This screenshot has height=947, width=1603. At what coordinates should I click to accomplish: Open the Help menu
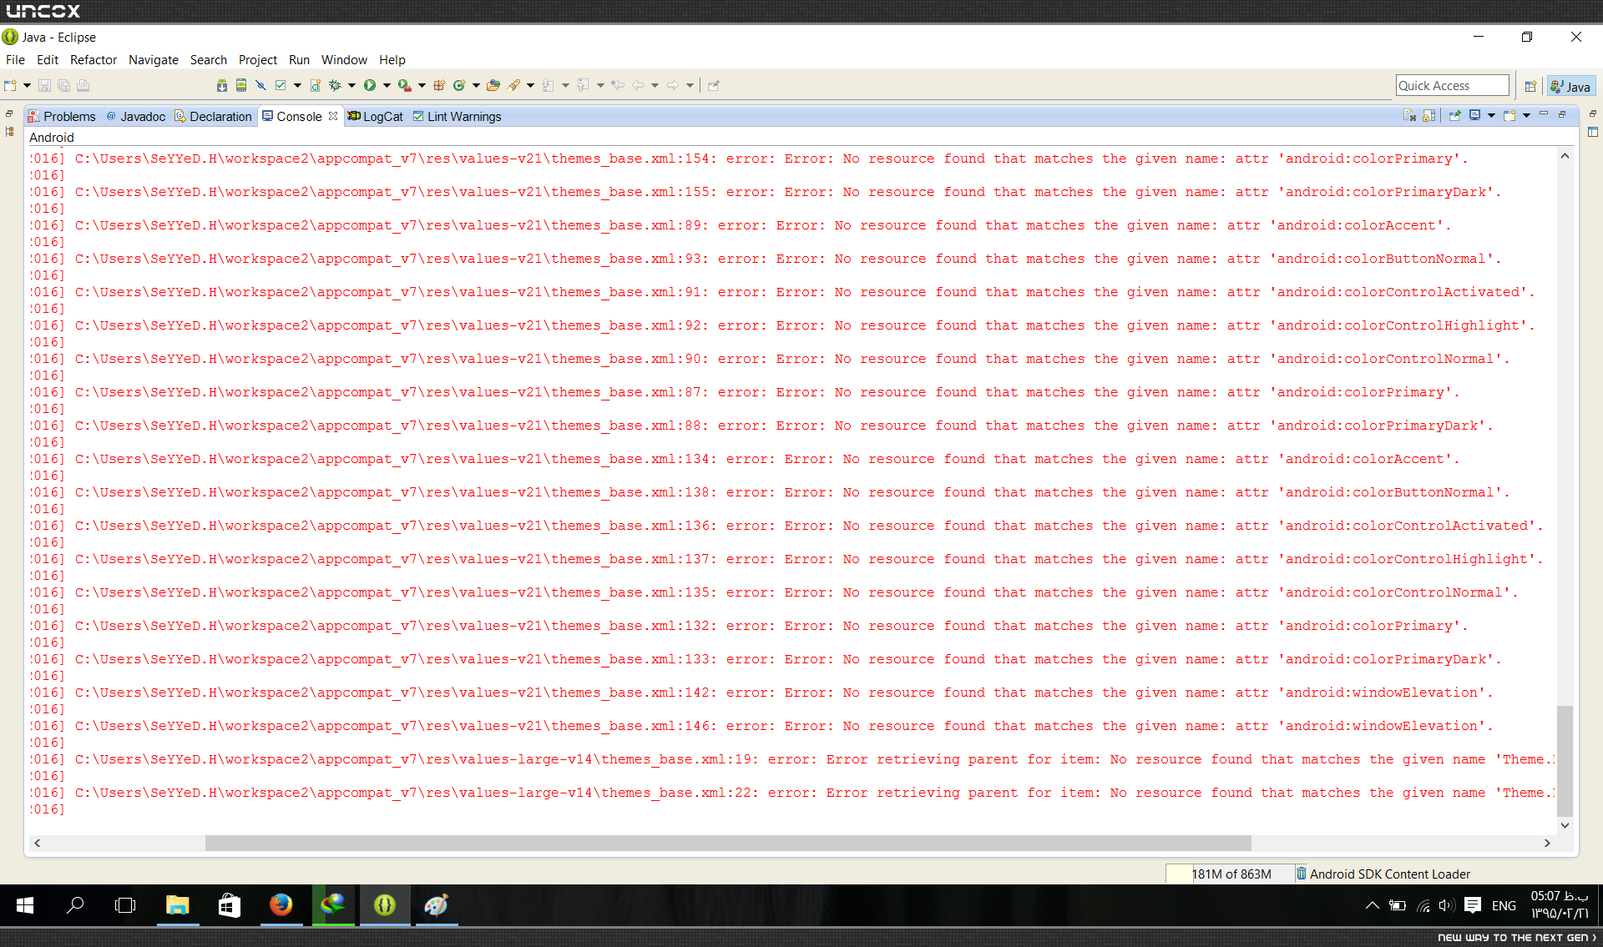coord(392,60)
